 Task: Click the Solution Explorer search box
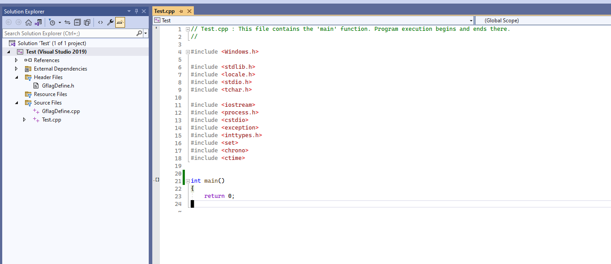[69, 34]
